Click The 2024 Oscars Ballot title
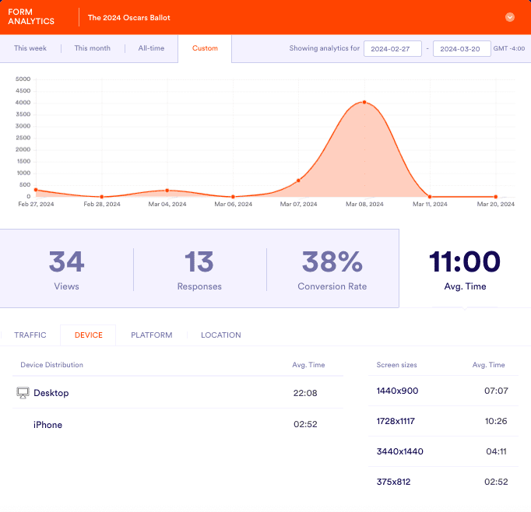The height and width of the screenshot is (512, 531). point(128,17)
